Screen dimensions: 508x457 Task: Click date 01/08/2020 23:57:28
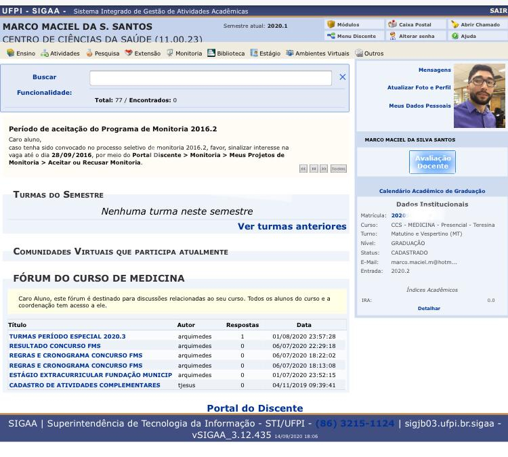(x=304, y=336)
